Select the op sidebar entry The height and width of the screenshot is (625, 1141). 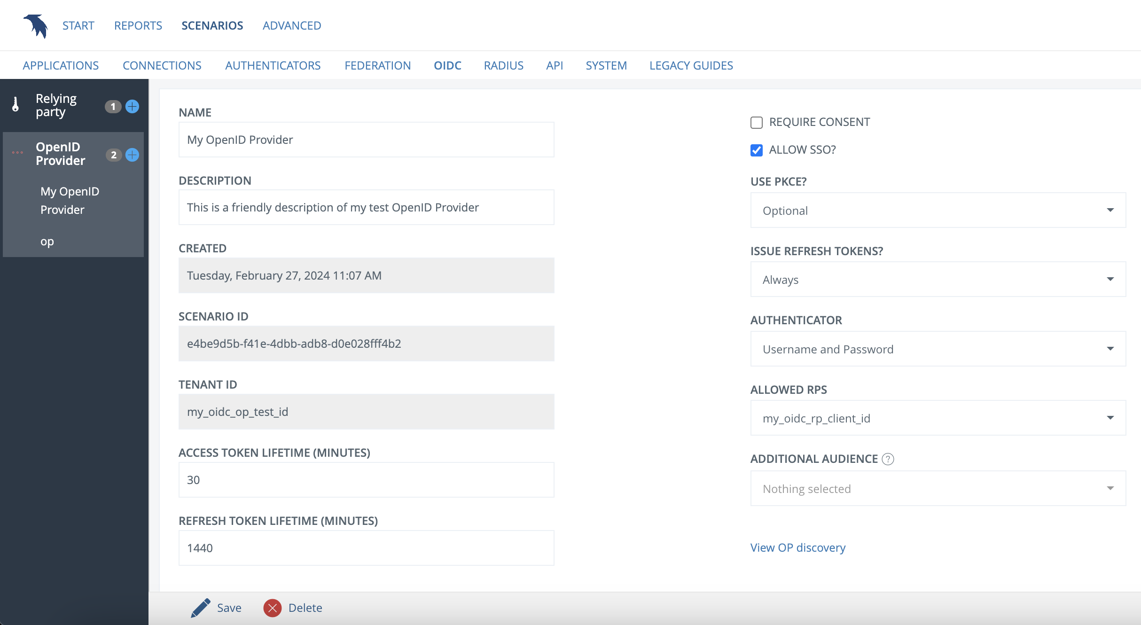click(x=47, y=242)
